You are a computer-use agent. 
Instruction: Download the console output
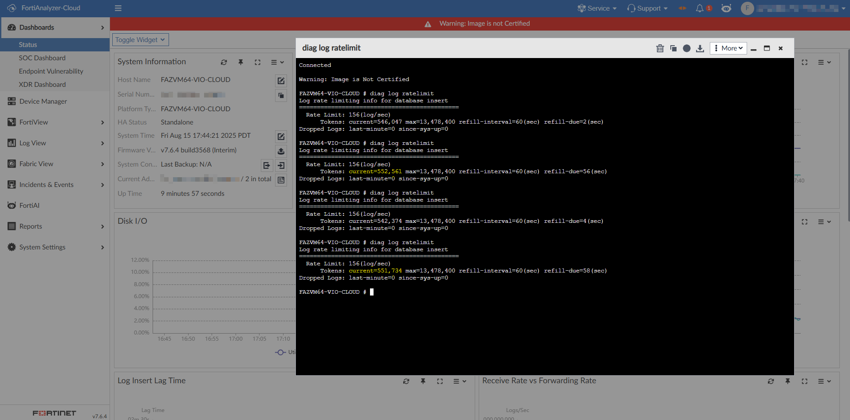(700, 48)
